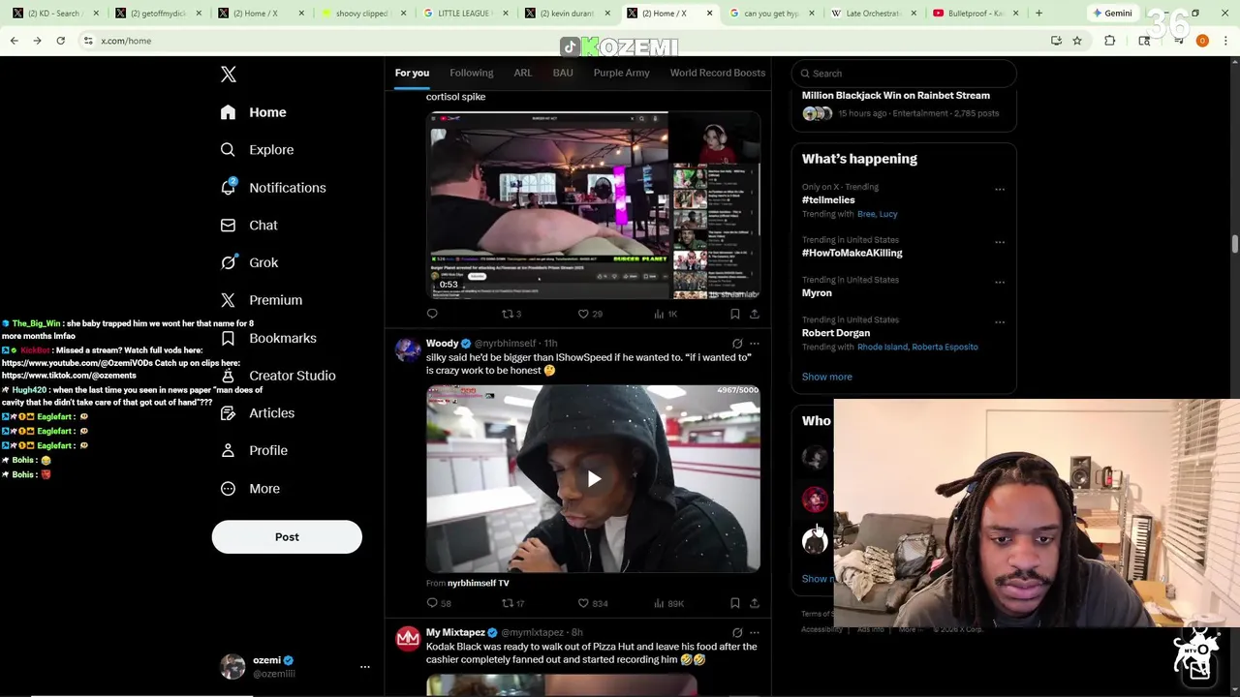
Task: View analytics of cortisol spike post
Action: (666, 314)
